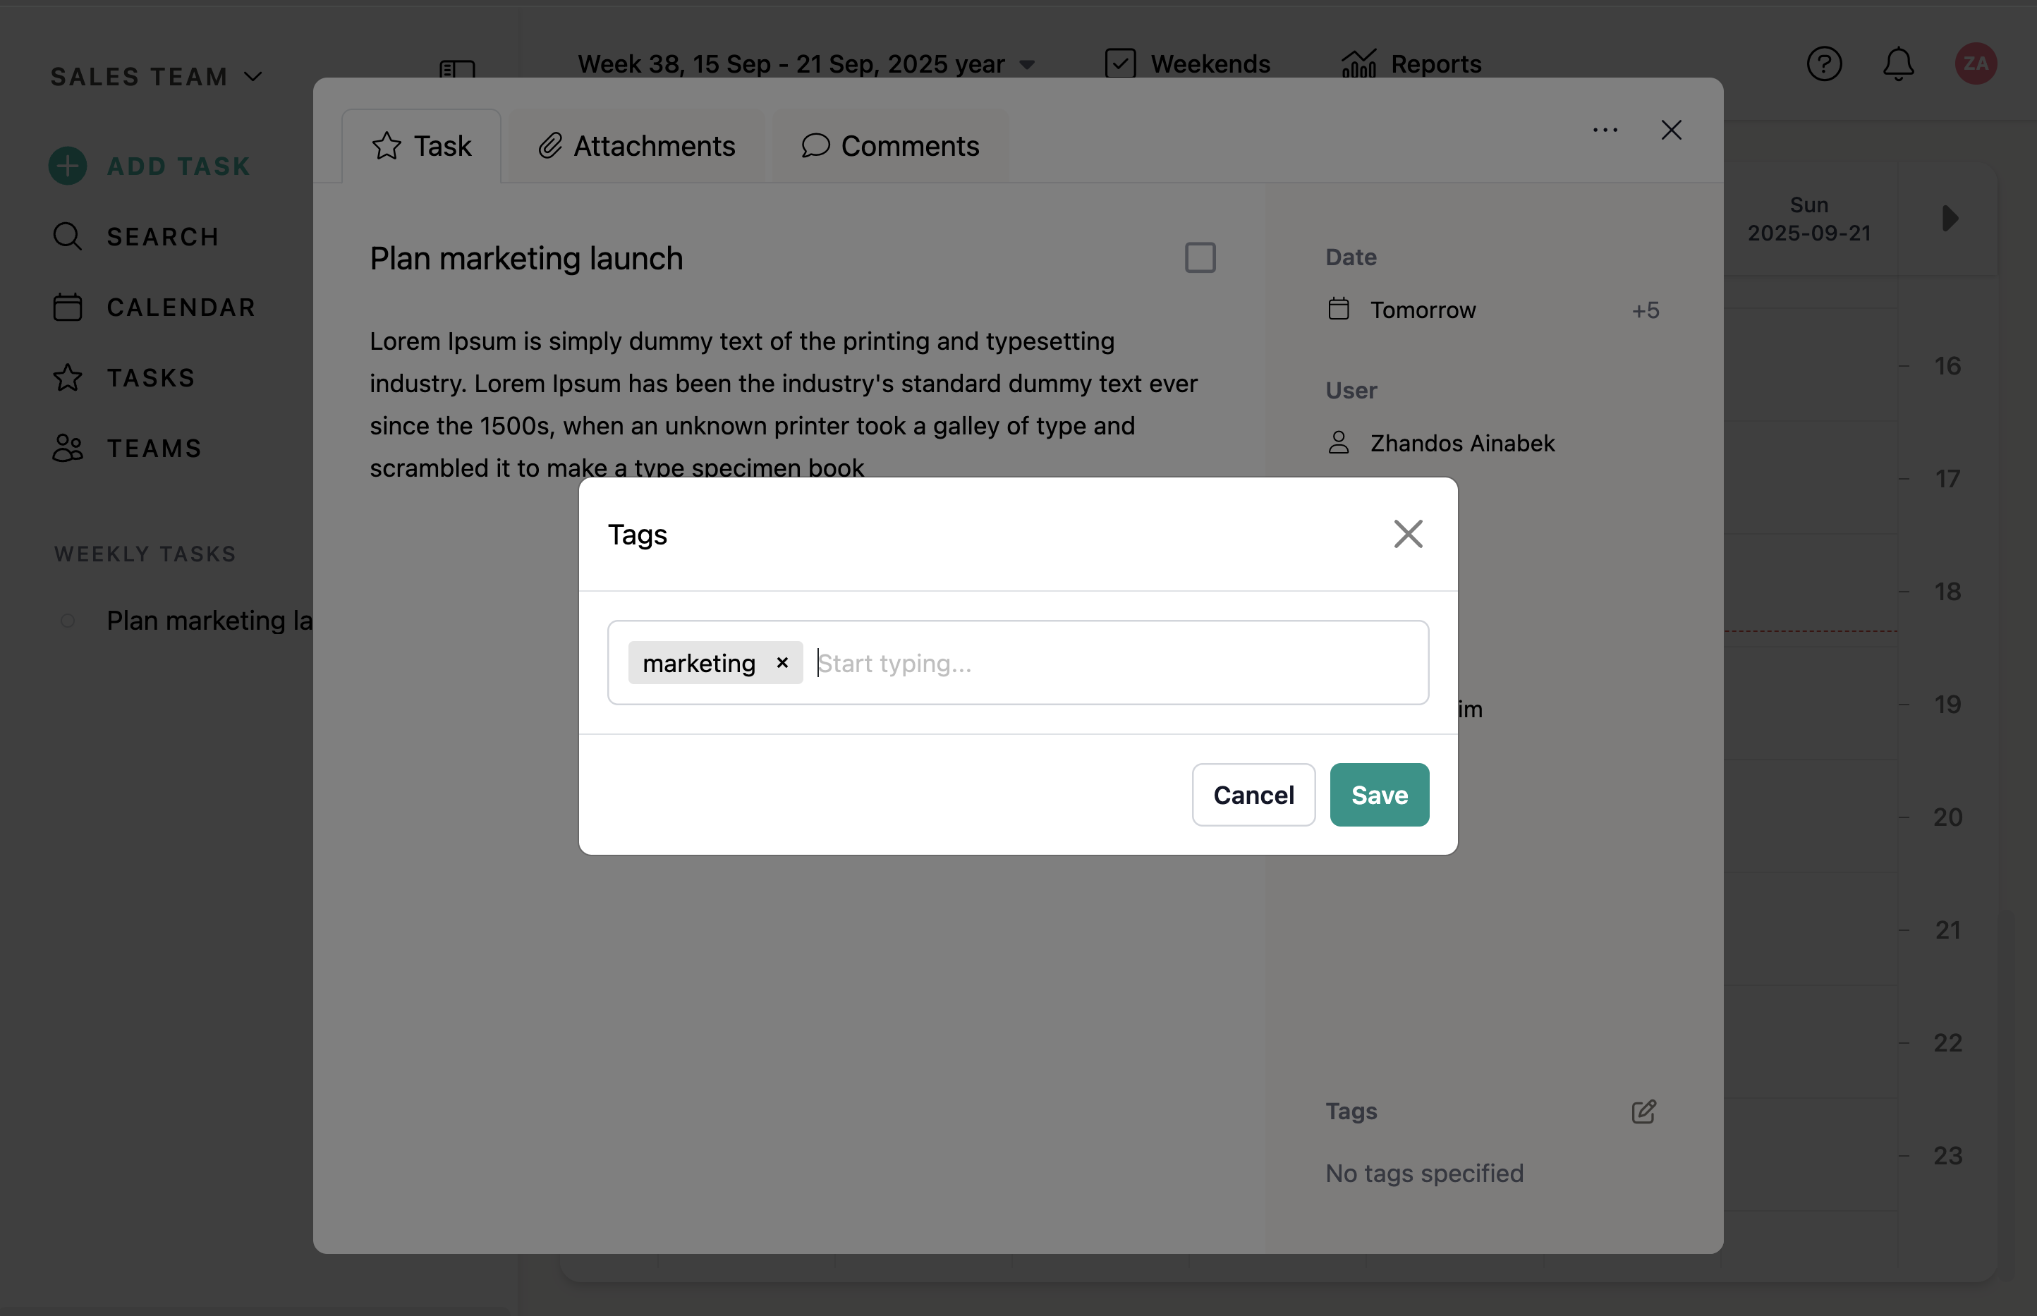Image resolution: width=2037 pixels, height=1316 pixels.
Task: Open the notifications bell
Action: pos(1898,64)
